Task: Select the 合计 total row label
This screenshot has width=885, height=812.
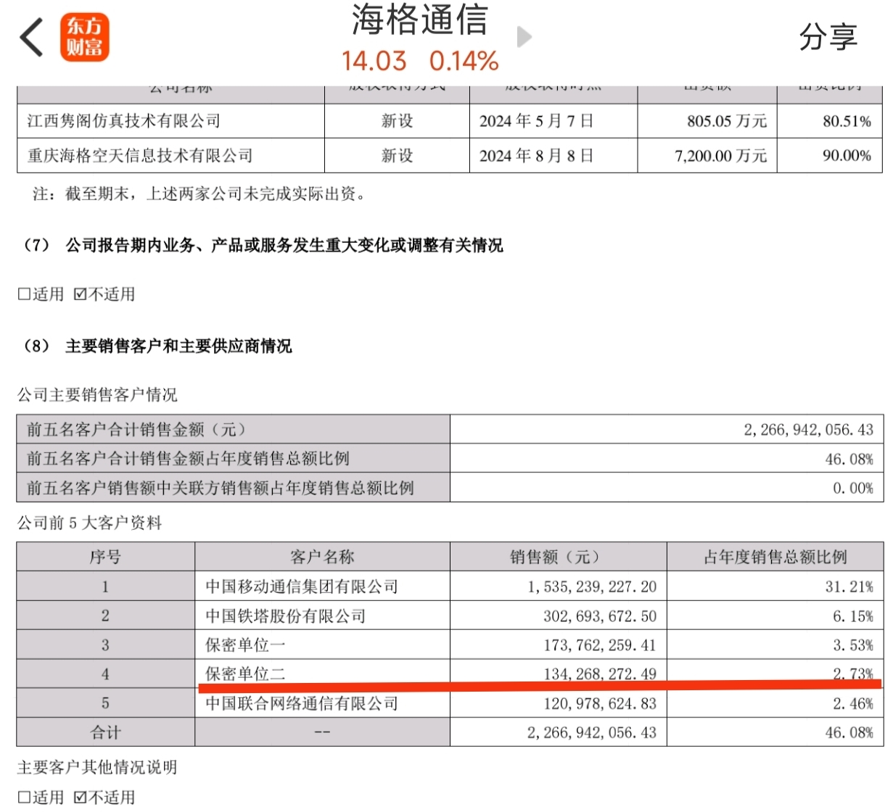Action: point(105,732)
